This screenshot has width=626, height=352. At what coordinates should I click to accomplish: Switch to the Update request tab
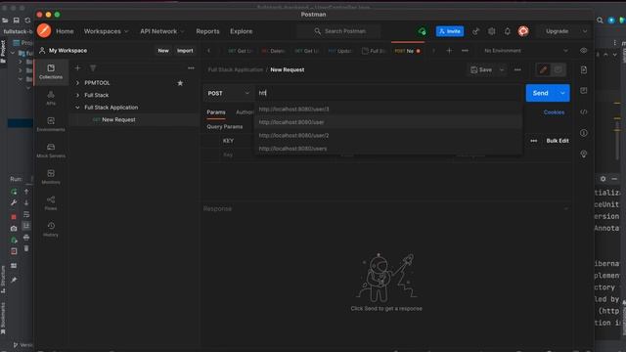point(340,51)
